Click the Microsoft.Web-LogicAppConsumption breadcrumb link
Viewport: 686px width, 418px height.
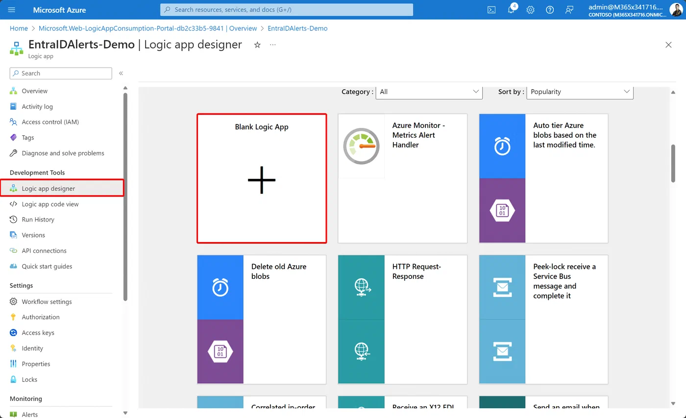[148, 28]
